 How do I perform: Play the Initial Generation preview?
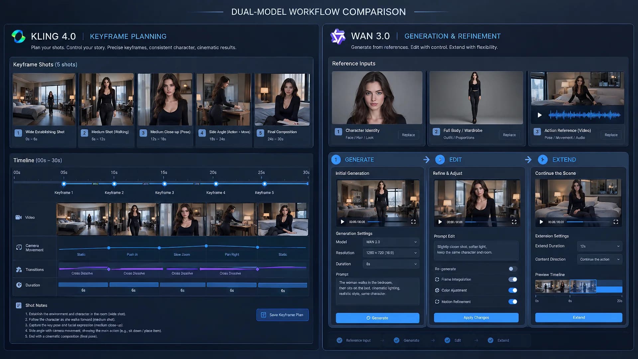click(x=342, y=222)
